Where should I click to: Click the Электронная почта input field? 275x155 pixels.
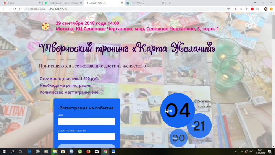(x=87, y=137)
